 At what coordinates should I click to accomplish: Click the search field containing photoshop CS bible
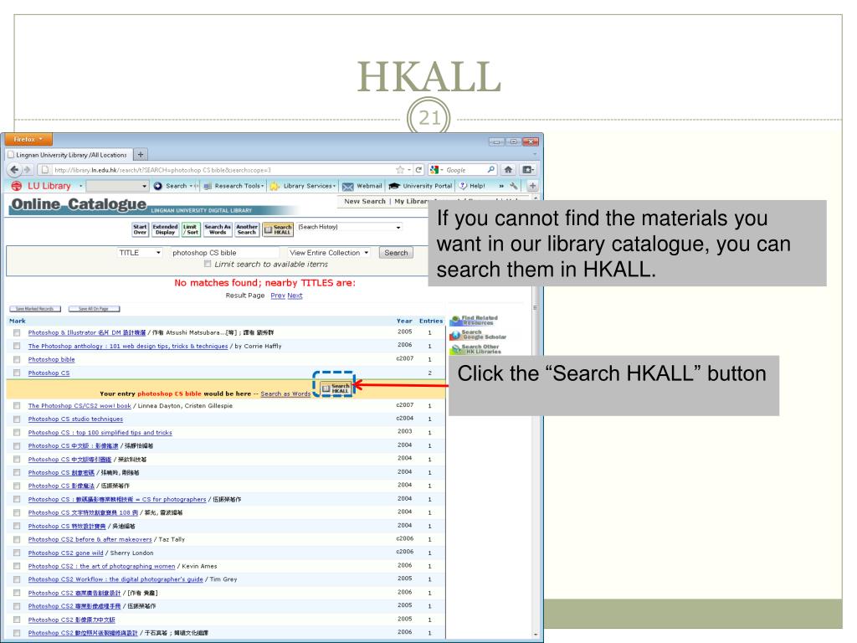(224, 253)
